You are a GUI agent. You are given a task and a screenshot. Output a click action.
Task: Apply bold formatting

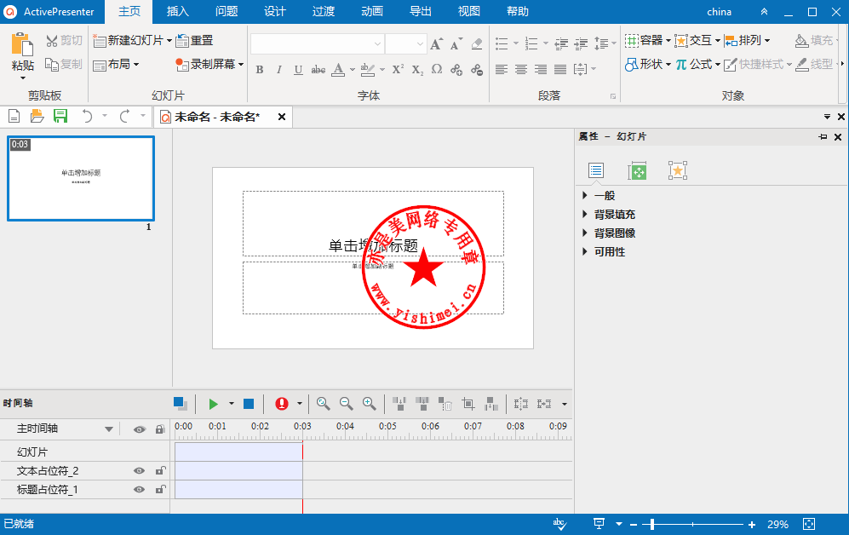(x=260, y=69)
